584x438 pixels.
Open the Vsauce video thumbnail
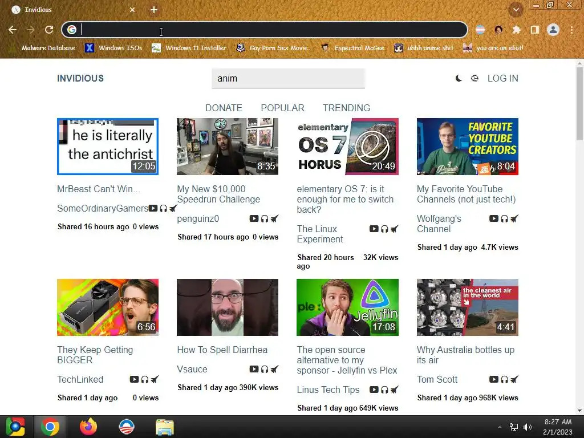228,307
